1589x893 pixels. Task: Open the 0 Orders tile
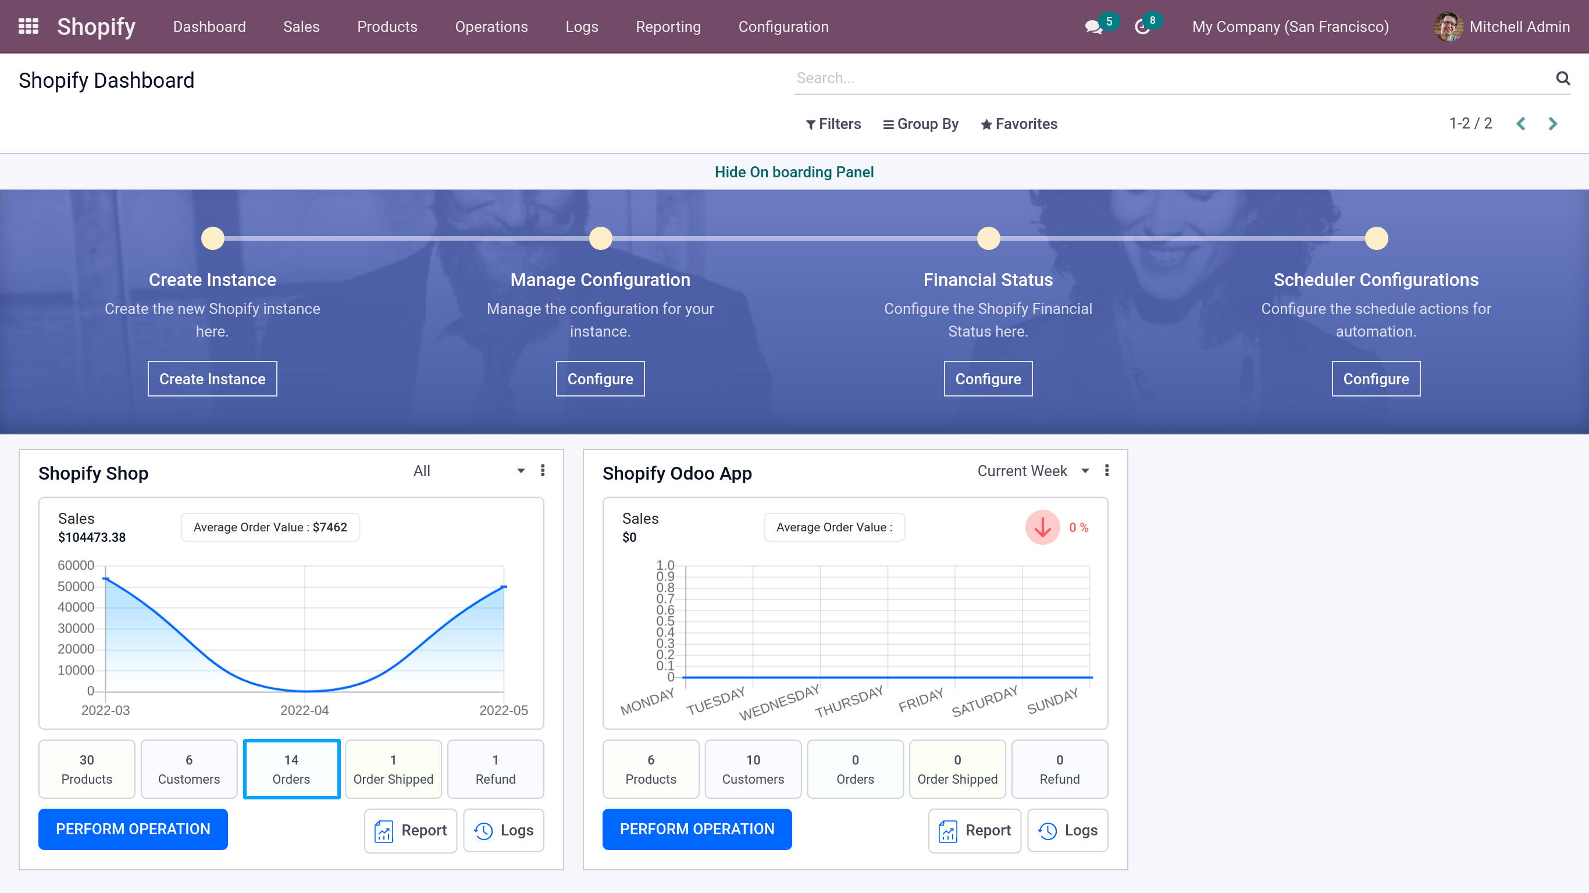(x=855, y=769)
